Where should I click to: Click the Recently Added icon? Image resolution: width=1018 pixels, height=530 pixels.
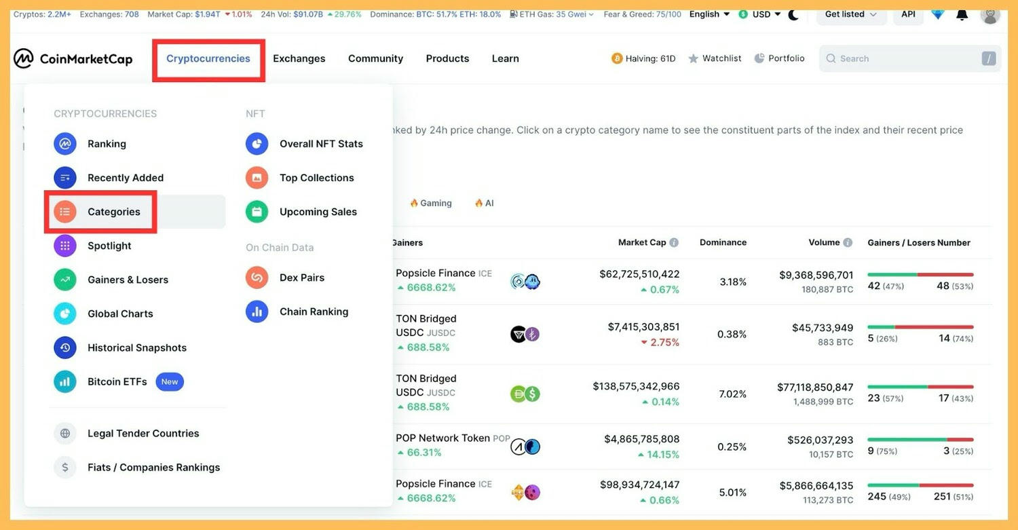point(65,178)
